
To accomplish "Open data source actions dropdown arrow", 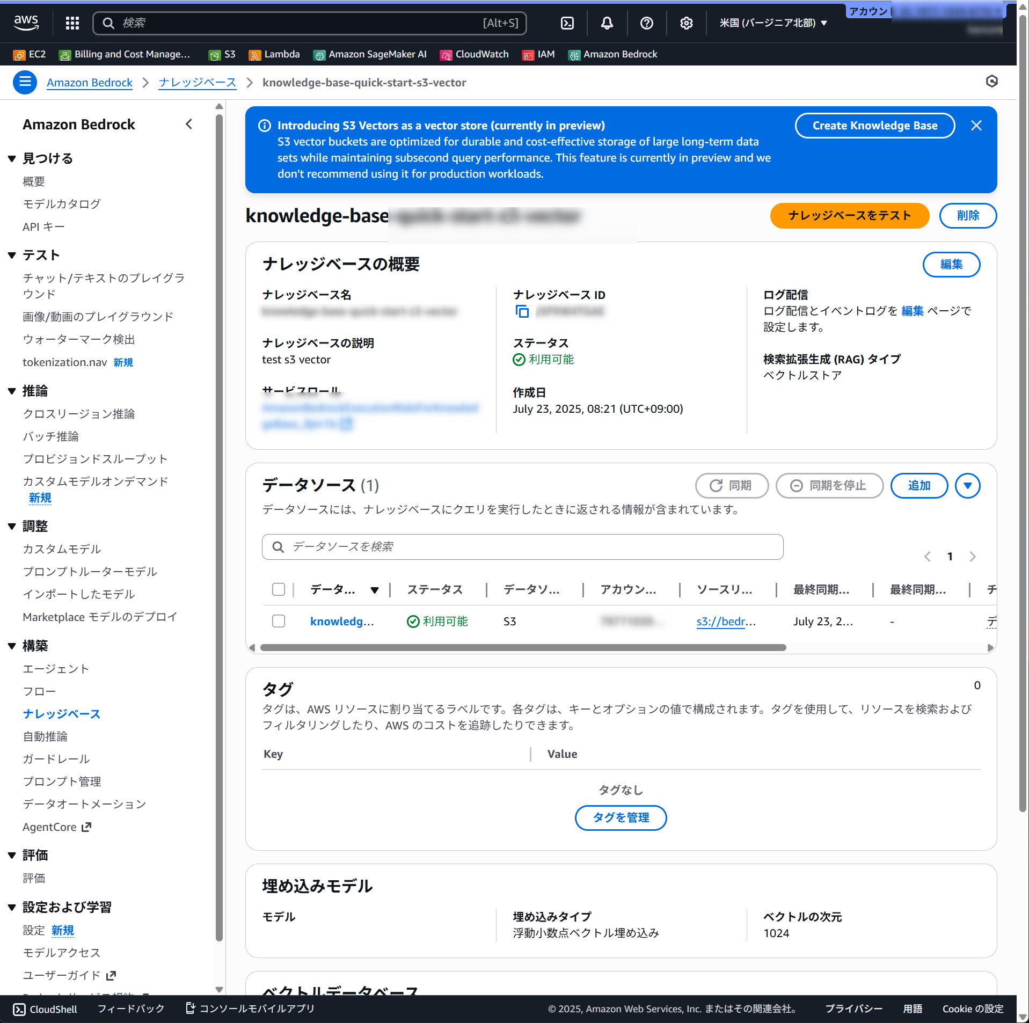I will [x=967, y=486].
